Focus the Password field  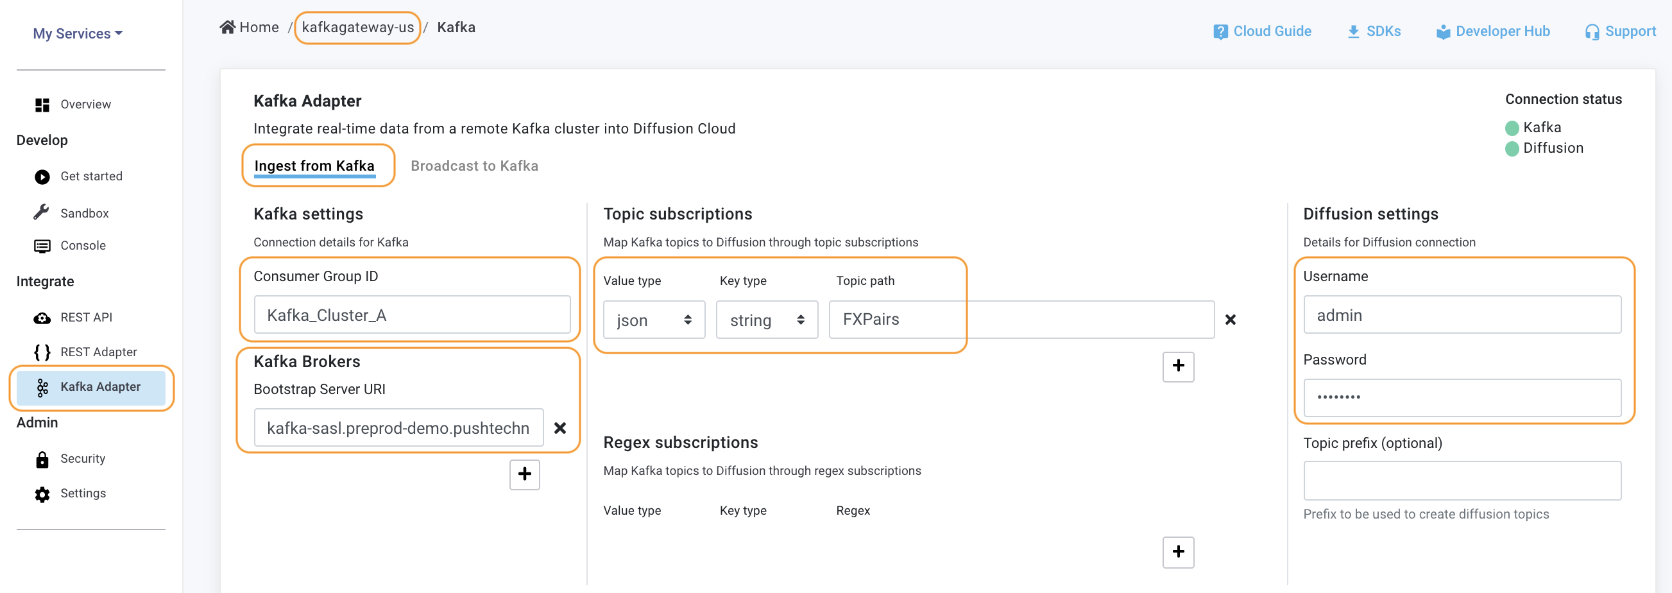coord(1462,397)
